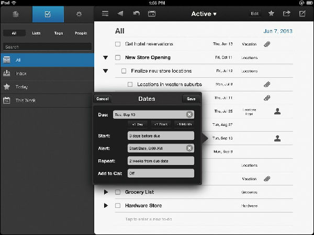Mark Grocery List as complete
The image size is (314, 235).
[118, 192]
